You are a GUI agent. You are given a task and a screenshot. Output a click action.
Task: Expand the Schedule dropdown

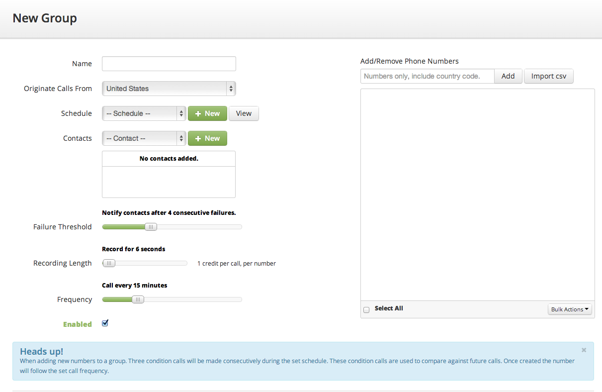point(144,113)
